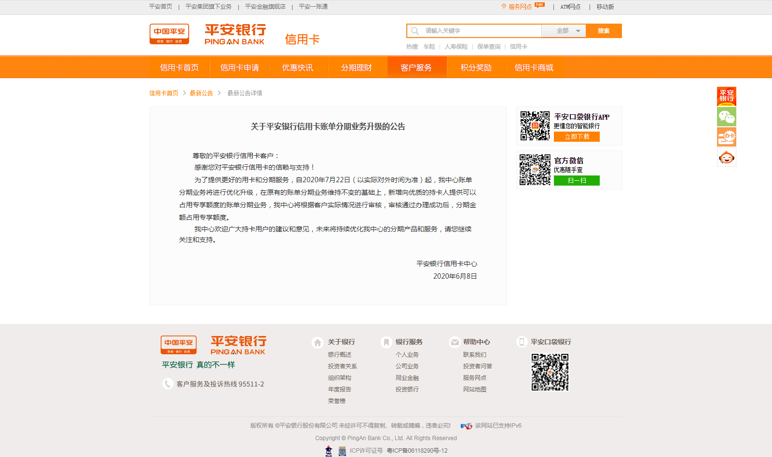Click footer link 个人业务
Viewport: 772px width, 457px height.
(x=407, y=355)
